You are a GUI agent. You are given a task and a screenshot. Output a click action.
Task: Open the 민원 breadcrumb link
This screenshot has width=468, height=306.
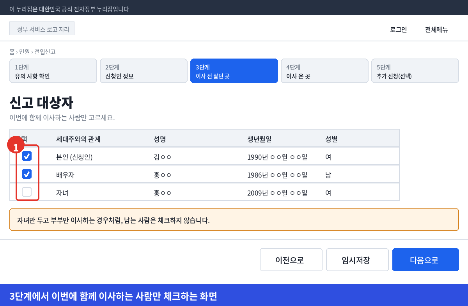point(24,52)
